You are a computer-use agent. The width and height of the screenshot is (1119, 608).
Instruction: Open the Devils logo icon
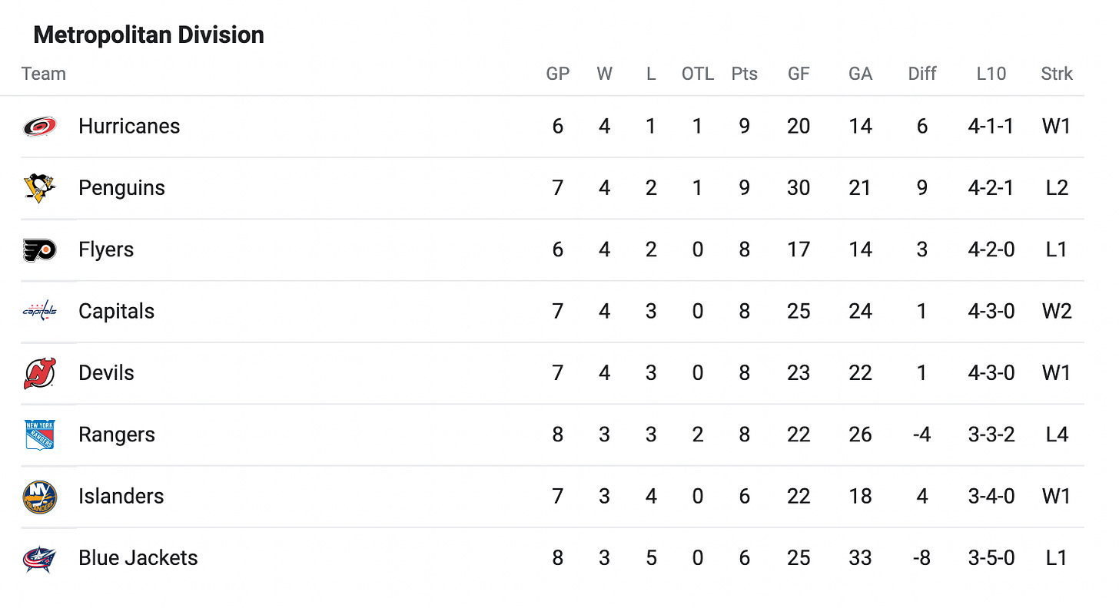pyautogui.click(x=39, y=373)
